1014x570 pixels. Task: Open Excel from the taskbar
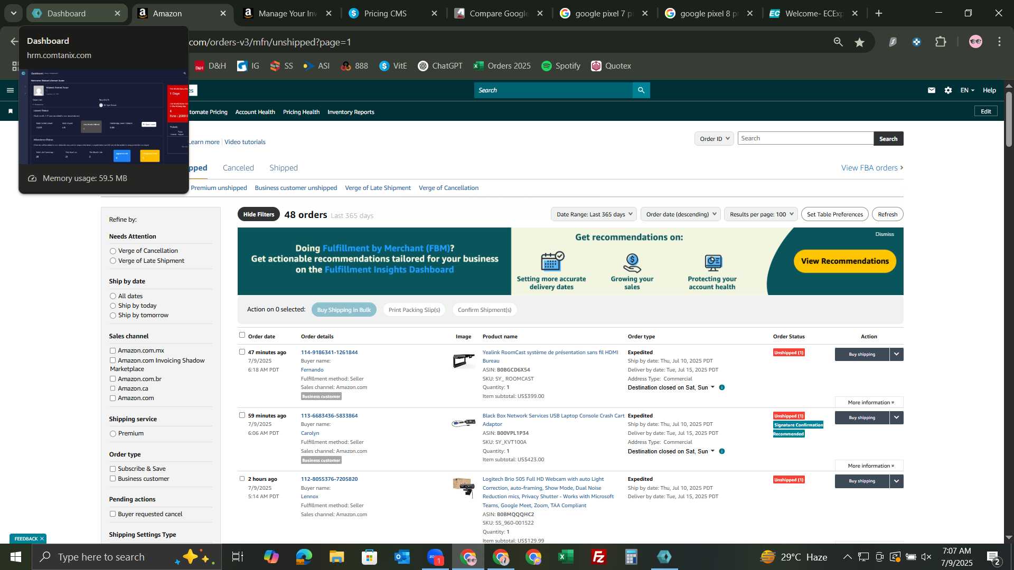tap(566, 557)
